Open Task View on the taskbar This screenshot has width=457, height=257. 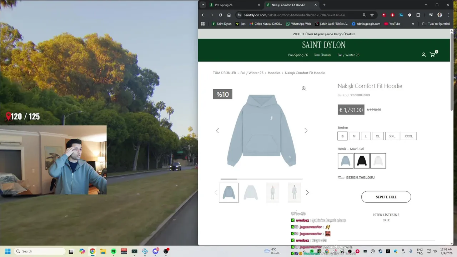point(71,251)
